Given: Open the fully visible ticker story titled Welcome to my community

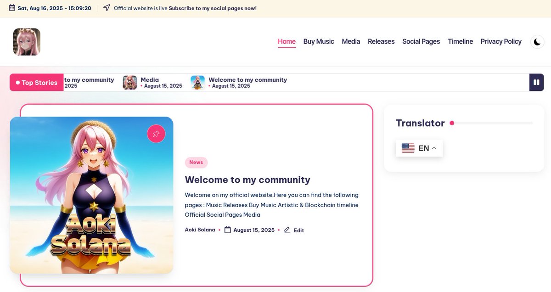Looking at the screenshot, I should 247,80.
